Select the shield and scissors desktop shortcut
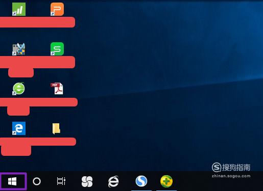263x191 pixels. (19, 49)
